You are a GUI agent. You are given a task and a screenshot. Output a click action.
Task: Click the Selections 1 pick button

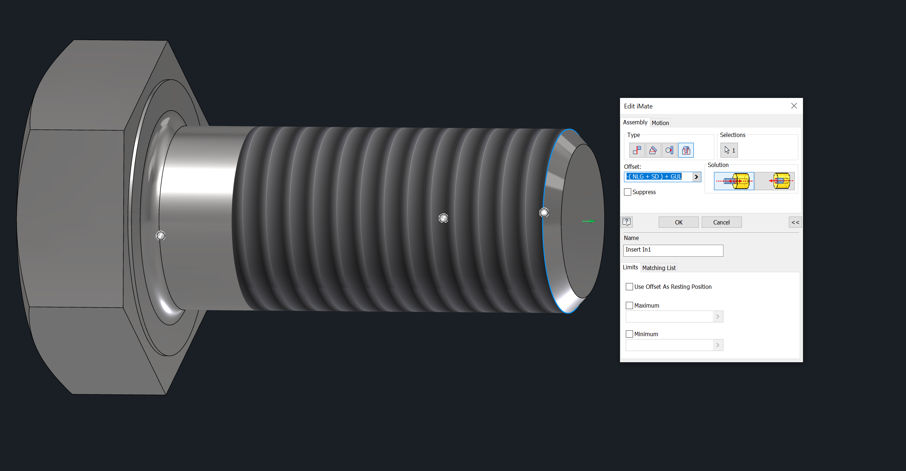coord(729,150)
